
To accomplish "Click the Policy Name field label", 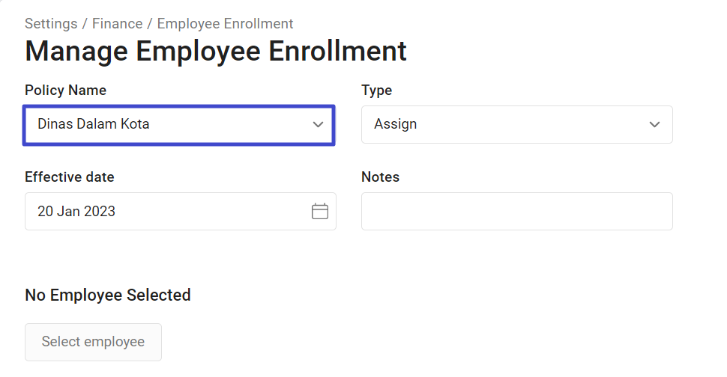I will (x=65, y=91).
